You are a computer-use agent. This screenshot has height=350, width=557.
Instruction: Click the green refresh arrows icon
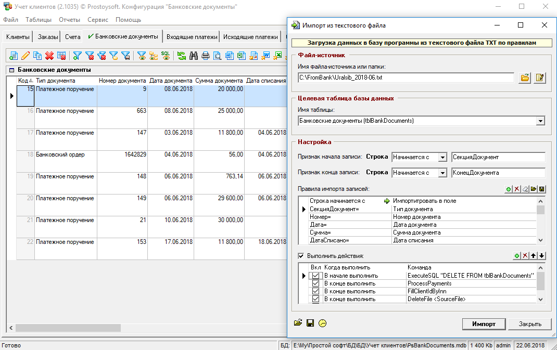181,56
